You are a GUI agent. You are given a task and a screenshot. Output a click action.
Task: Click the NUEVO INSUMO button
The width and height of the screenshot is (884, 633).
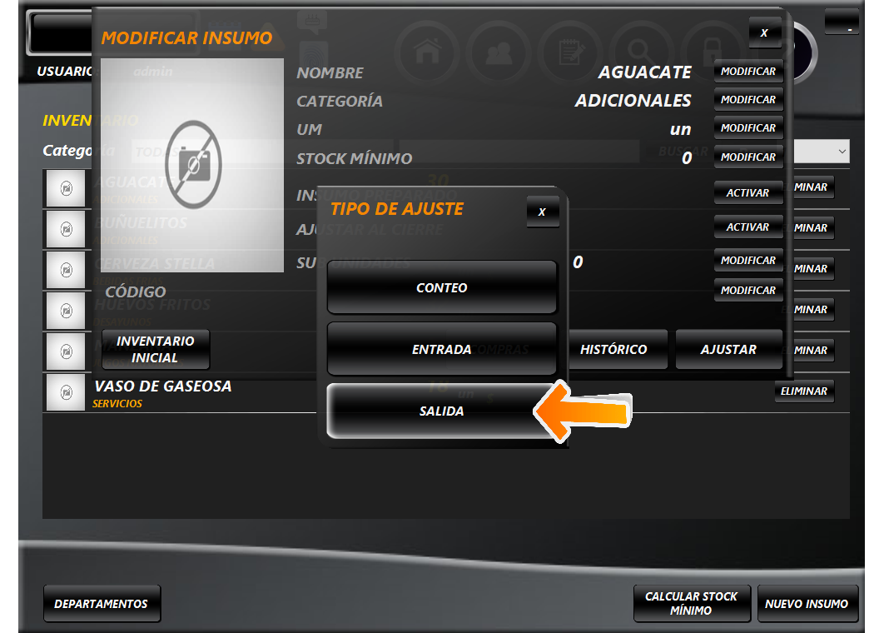[x=806, y=604]
